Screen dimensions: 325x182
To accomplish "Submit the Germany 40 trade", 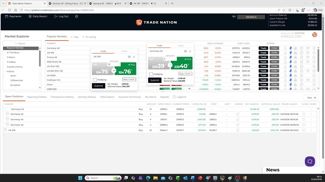I will click(155, 80).
